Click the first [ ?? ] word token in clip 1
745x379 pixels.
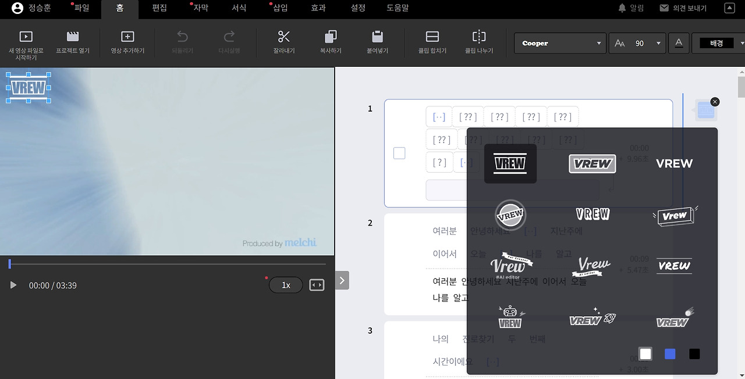click(x=467, y=117)
